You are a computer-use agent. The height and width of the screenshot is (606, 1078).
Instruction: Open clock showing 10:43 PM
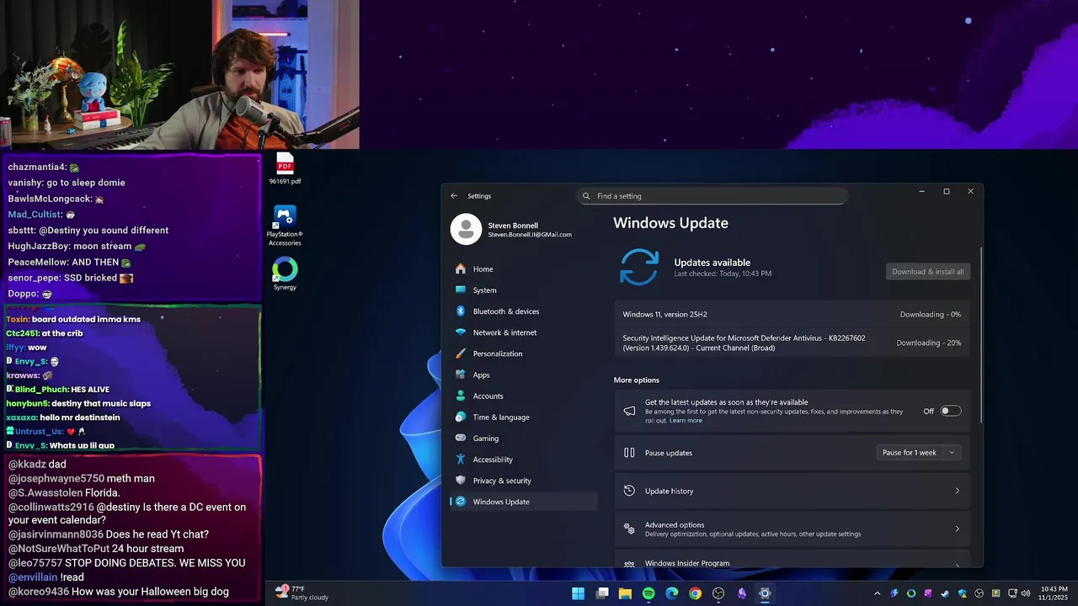coord(1054,593)
